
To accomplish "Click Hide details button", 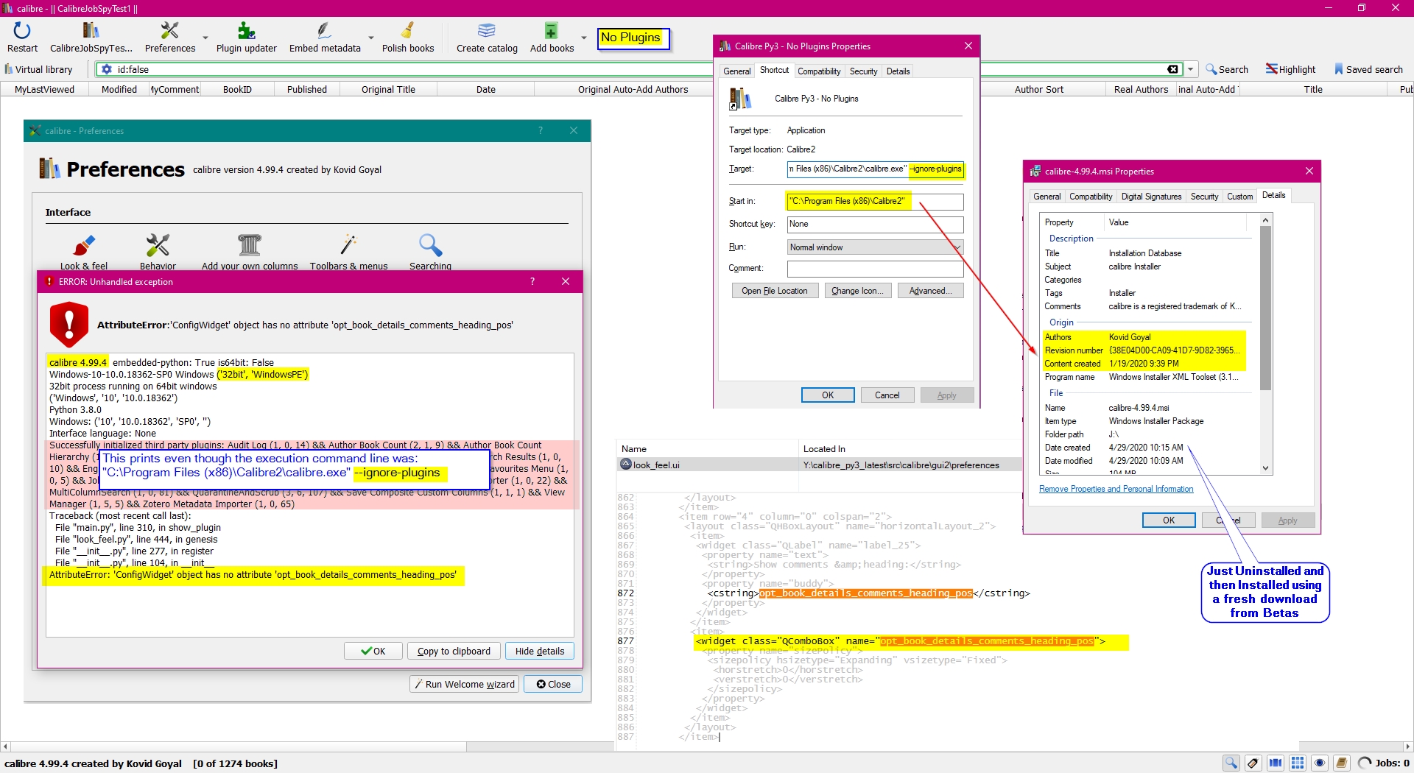I will pyautogui.click(x=540, y=651).
